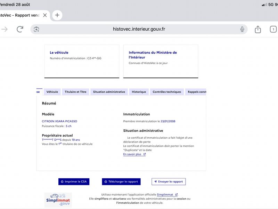
Task: Reload the HistoVec page
Action: 20,29
